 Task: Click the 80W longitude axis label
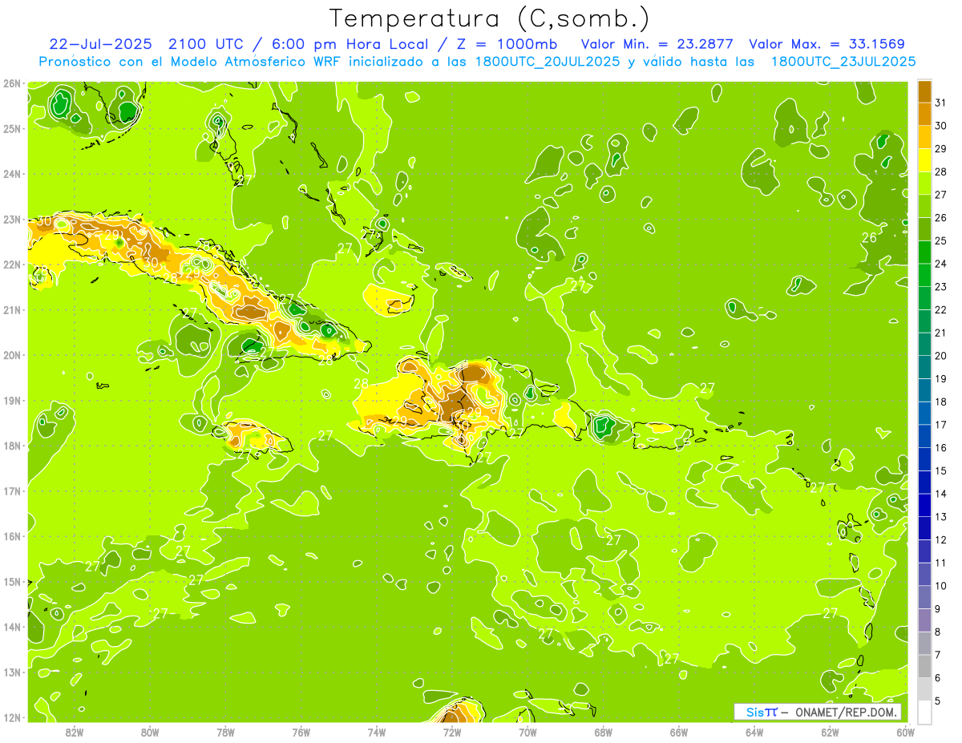tap(150, 732)
